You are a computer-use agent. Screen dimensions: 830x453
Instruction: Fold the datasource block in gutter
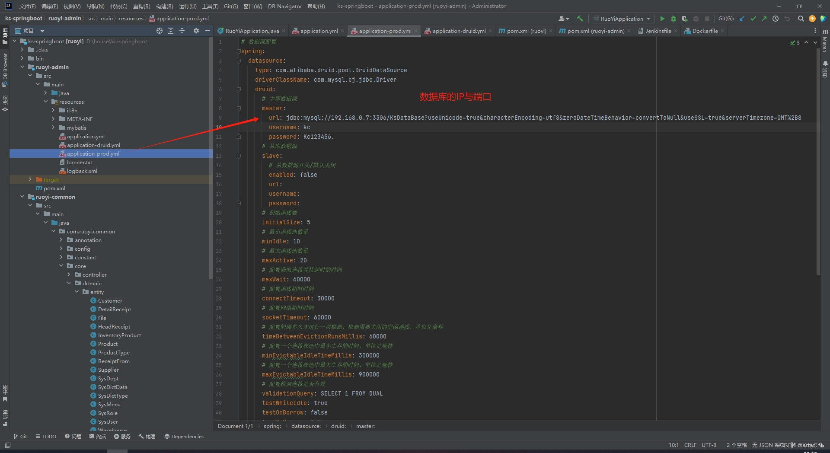pyautogui.click(x=239, y=61)
